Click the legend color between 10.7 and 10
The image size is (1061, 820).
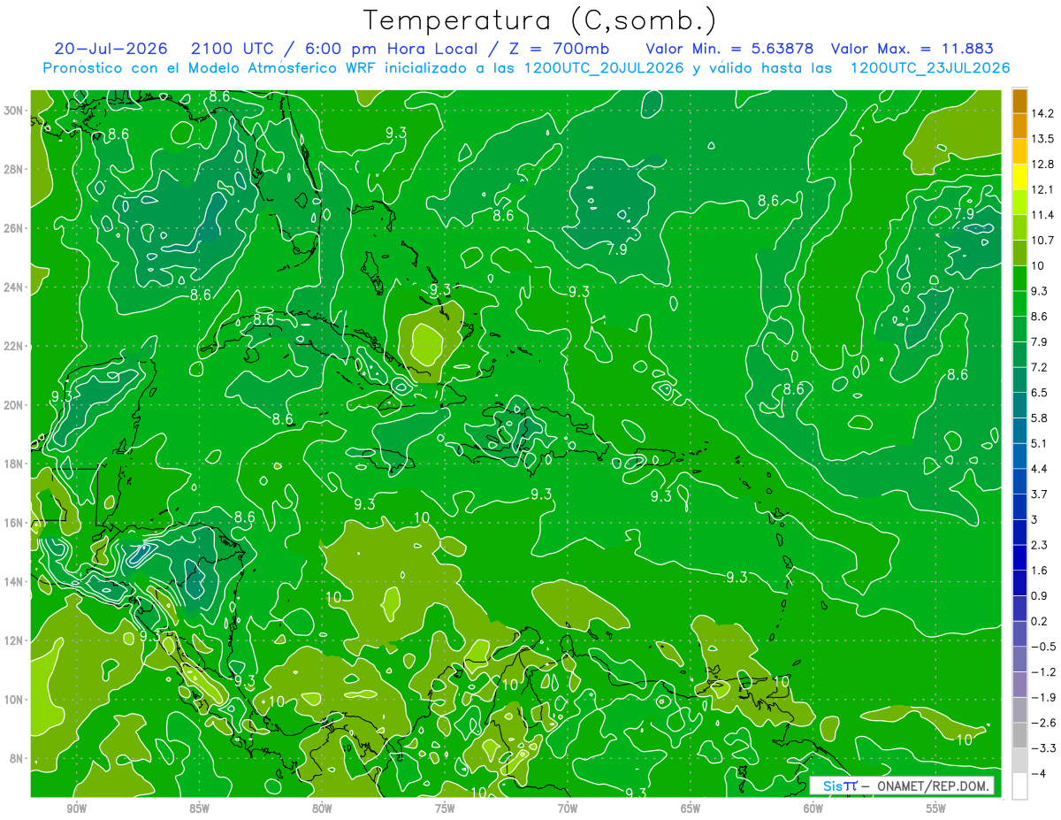point(1019,254)
